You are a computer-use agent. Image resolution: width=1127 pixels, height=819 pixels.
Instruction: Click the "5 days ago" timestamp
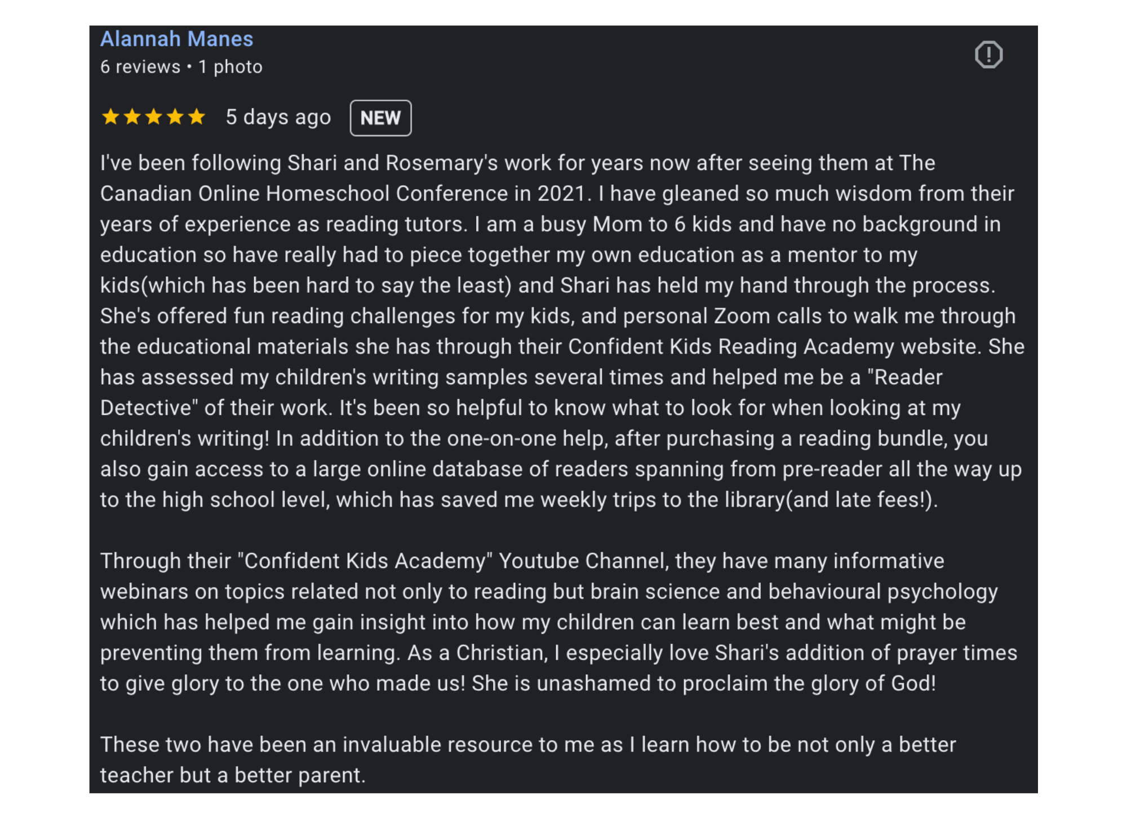coord(278,117)
